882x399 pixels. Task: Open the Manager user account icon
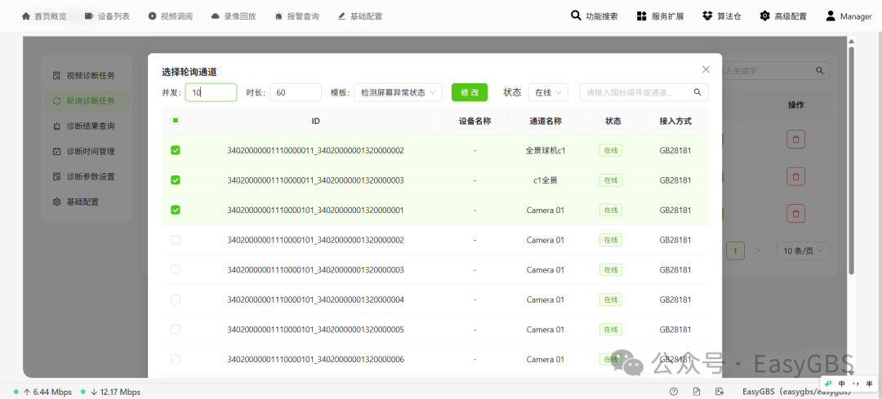point(831,16)
